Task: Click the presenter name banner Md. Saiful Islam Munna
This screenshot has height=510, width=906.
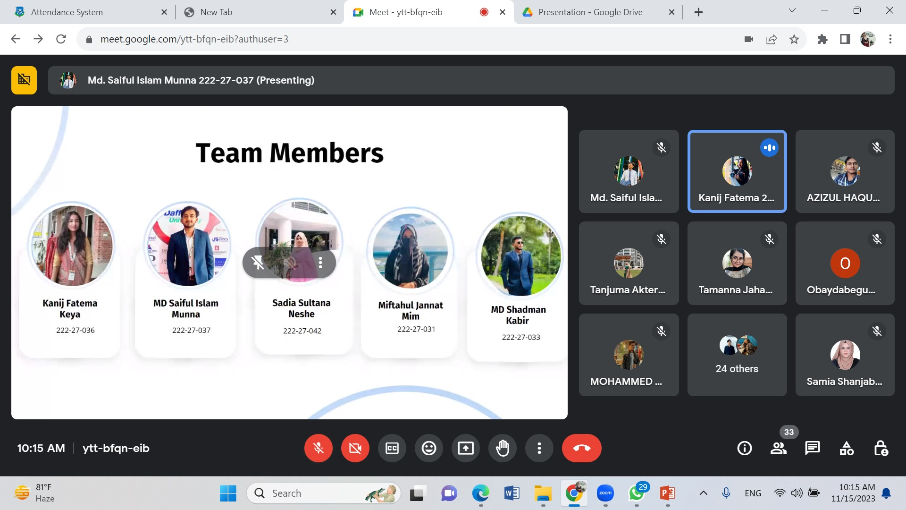Action: click(x=471, y=80)
